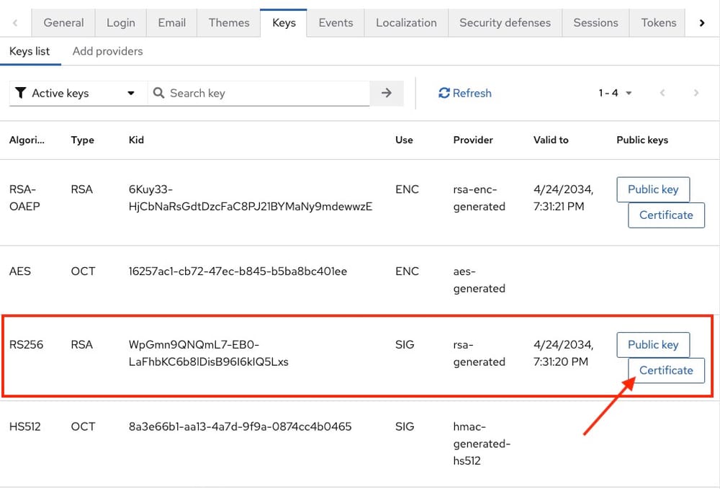Image resolution: width=720 pixels, height=489 pixels.
Task: Click Public key for RS256 row
Action: point(653,344)
